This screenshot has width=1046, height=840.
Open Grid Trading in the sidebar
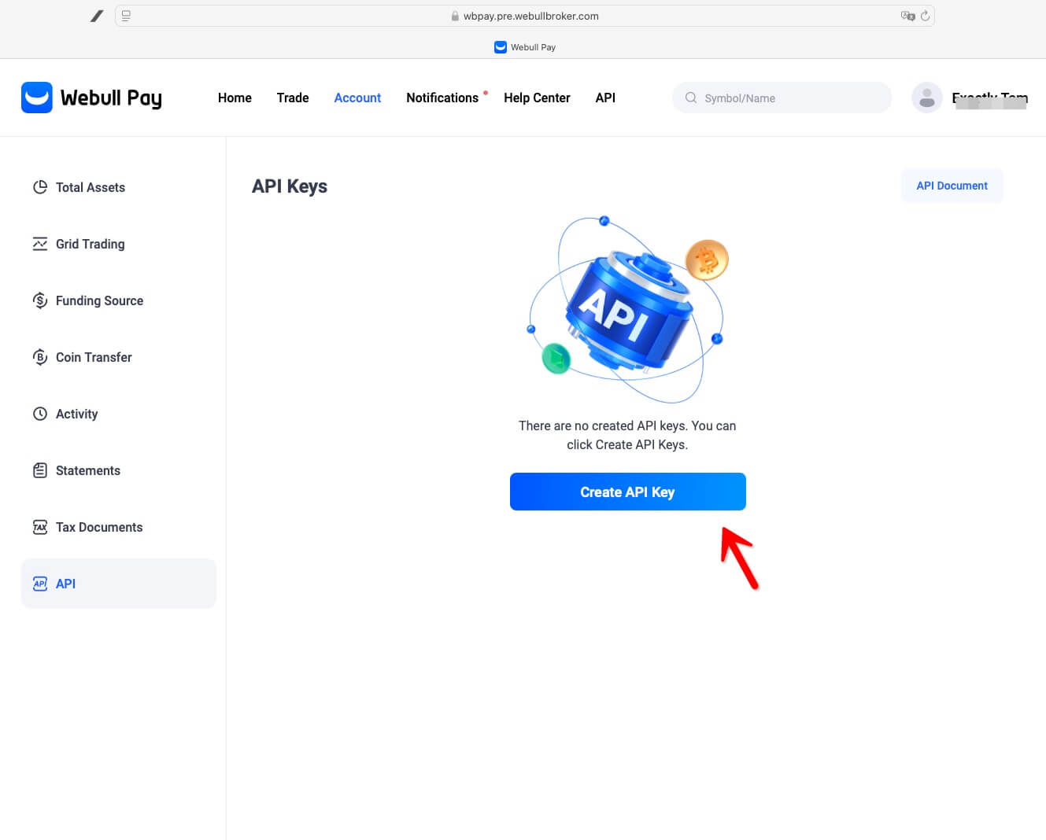(118, 244)
